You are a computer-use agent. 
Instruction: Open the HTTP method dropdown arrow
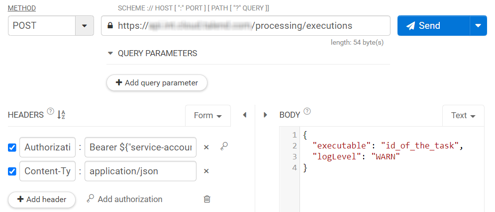tap(84, 25)
